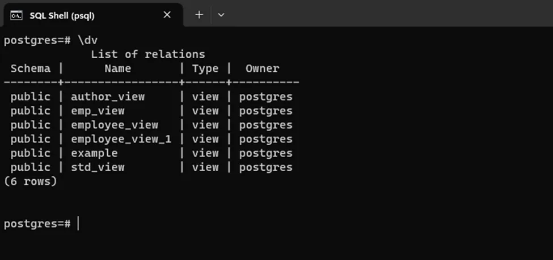The height and width of the screenshot is (260, 553).
Task: Click the terminal icon in the tab
Action: coord(16,15)
